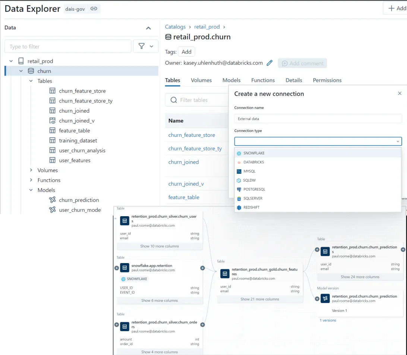Click retail_prod.churn header database icon
The height and width of the screenshot is (355, 407).
(168, 37)
